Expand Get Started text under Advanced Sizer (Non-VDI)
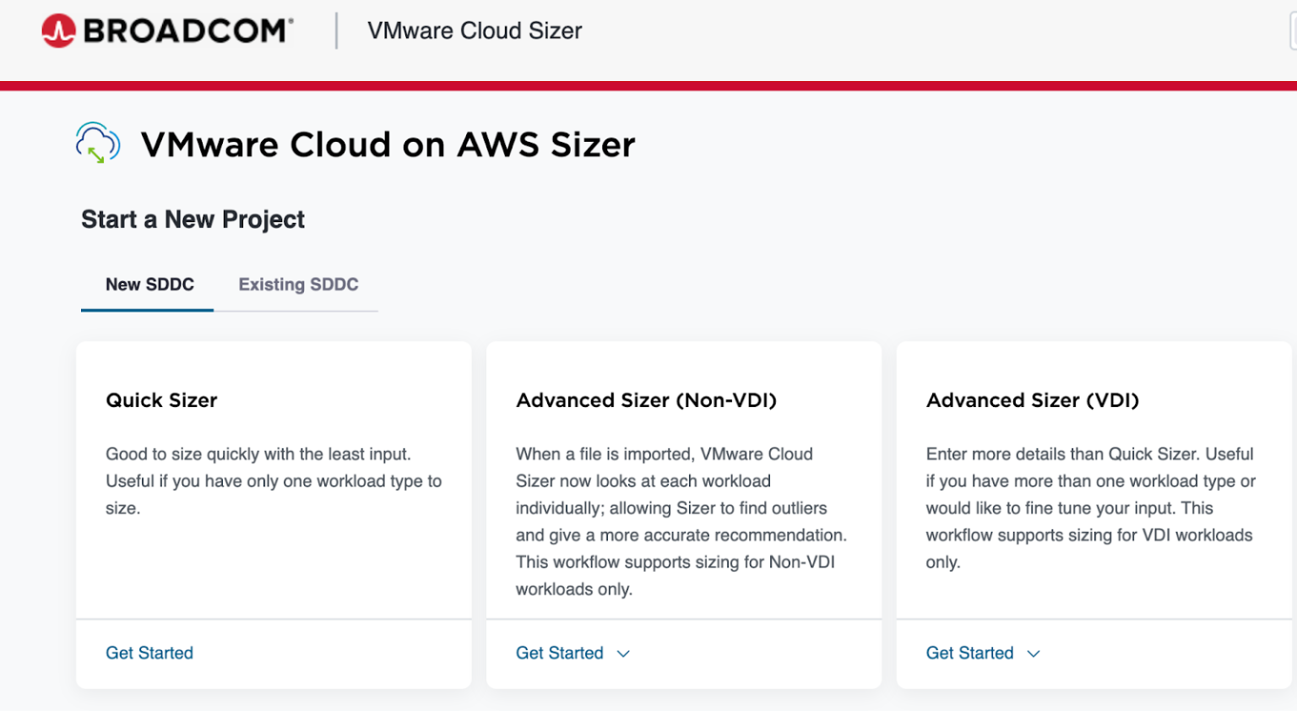Image resolution: width=1297 pixels, height=711 pixels. 559,653
